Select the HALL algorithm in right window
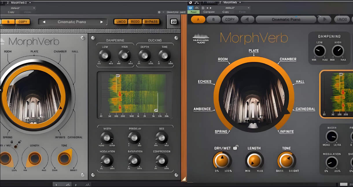This screenshot has height=187, width=353. click(x=300, y=82)
